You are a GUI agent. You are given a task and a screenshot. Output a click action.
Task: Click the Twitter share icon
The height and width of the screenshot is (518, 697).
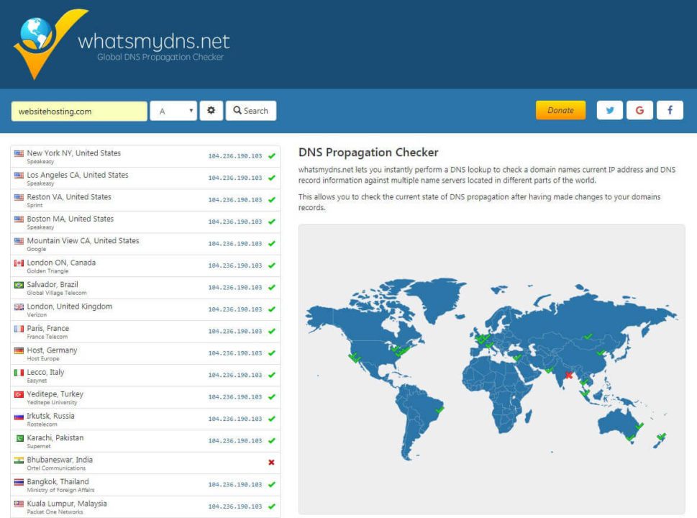(609, 110)
